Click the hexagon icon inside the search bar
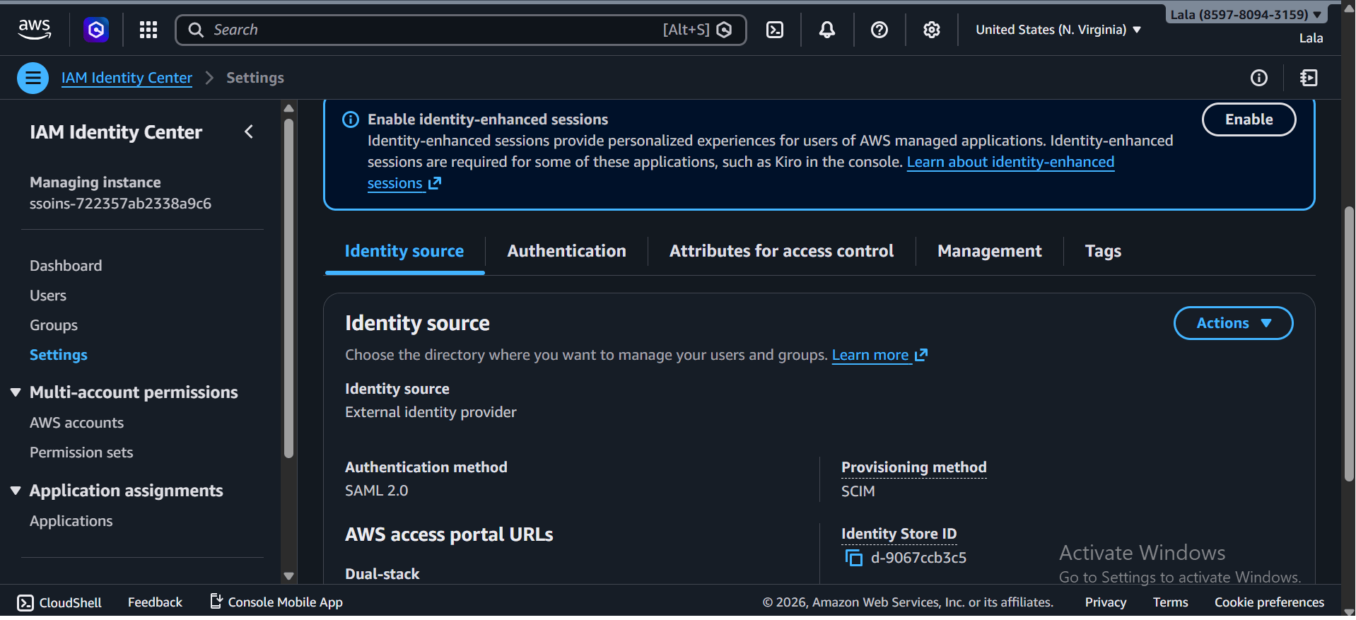 (x=724, y=30)
